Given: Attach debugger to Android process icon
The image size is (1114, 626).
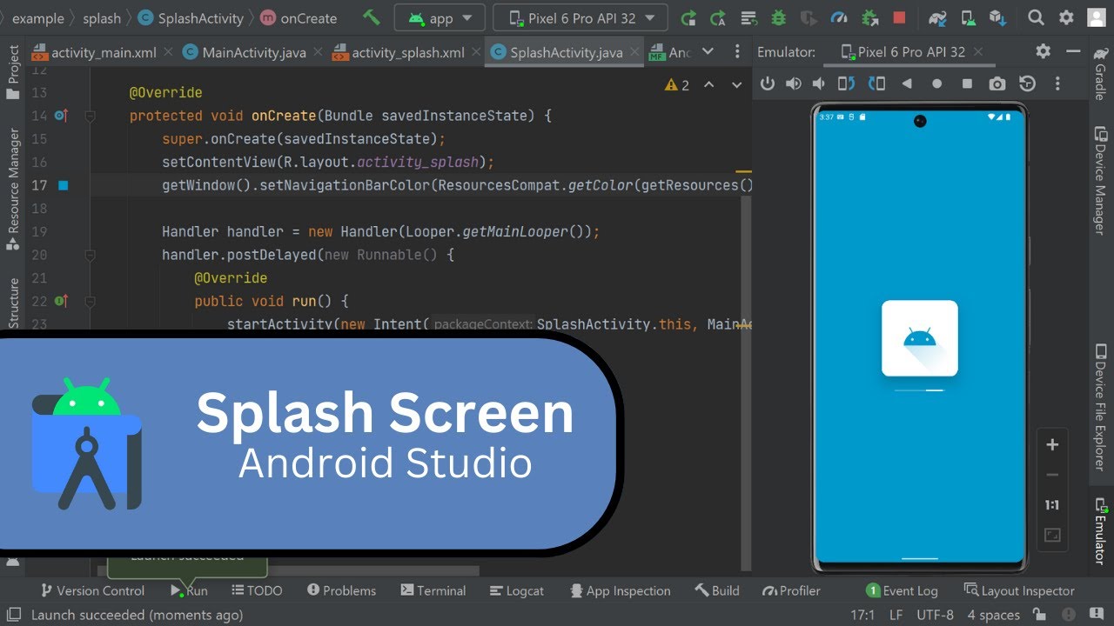Looking at the screenshot, I should [869, 17].
